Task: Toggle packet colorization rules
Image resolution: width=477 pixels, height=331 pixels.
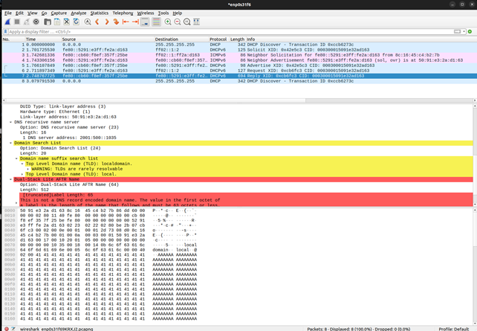Action: 156,22
